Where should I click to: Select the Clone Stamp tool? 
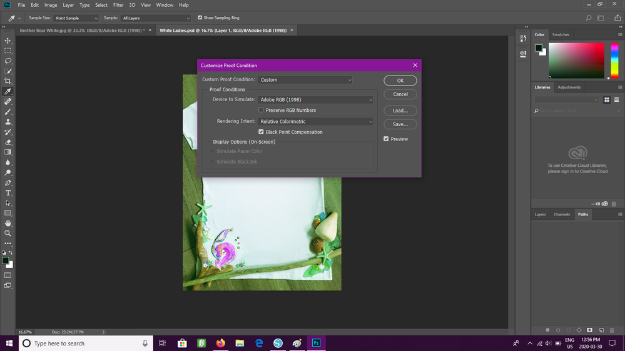8,122
